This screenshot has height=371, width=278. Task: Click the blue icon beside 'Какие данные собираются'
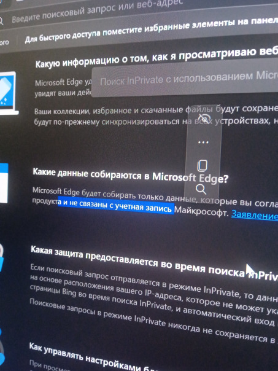coord(4,183)
